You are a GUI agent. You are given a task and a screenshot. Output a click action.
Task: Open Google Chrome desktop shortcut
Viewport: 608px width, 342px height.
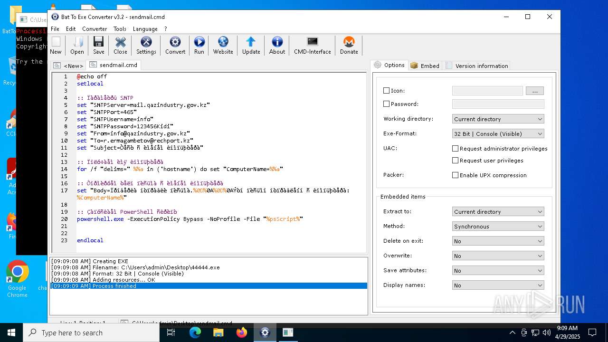17,279
